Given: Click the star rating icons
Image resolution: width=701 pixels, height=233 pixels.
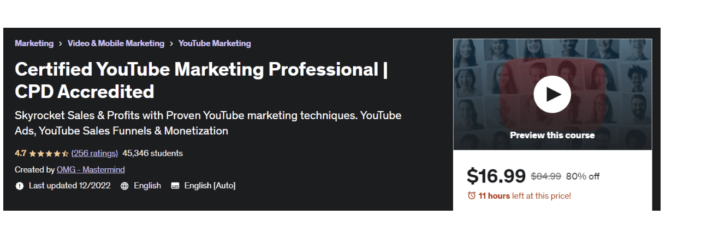Looking at the screenshot, I should [49, 154].
